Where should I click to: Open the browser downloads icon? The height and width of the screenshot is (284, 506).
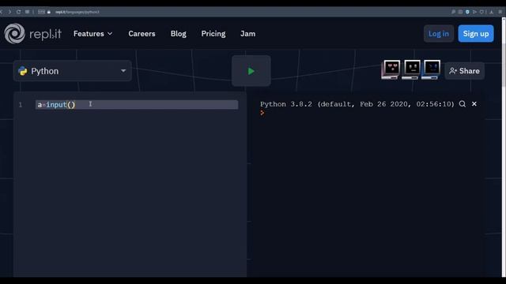click(491, 12)
